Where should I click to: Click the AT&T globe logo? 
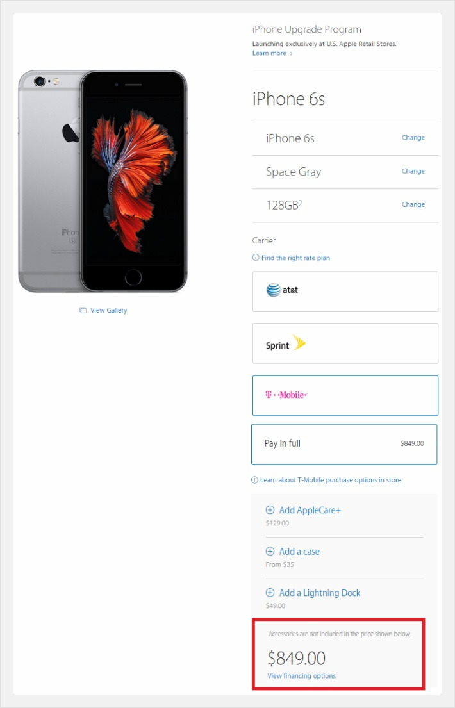[274, 290]
